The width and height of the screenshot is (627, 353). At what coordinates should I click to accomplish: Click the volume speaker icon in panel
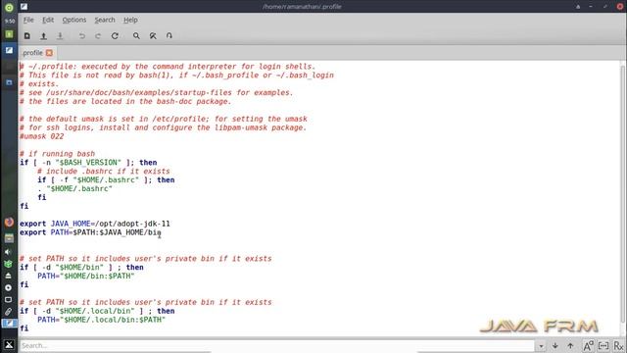pyautogui.click(x=8, y=252)
